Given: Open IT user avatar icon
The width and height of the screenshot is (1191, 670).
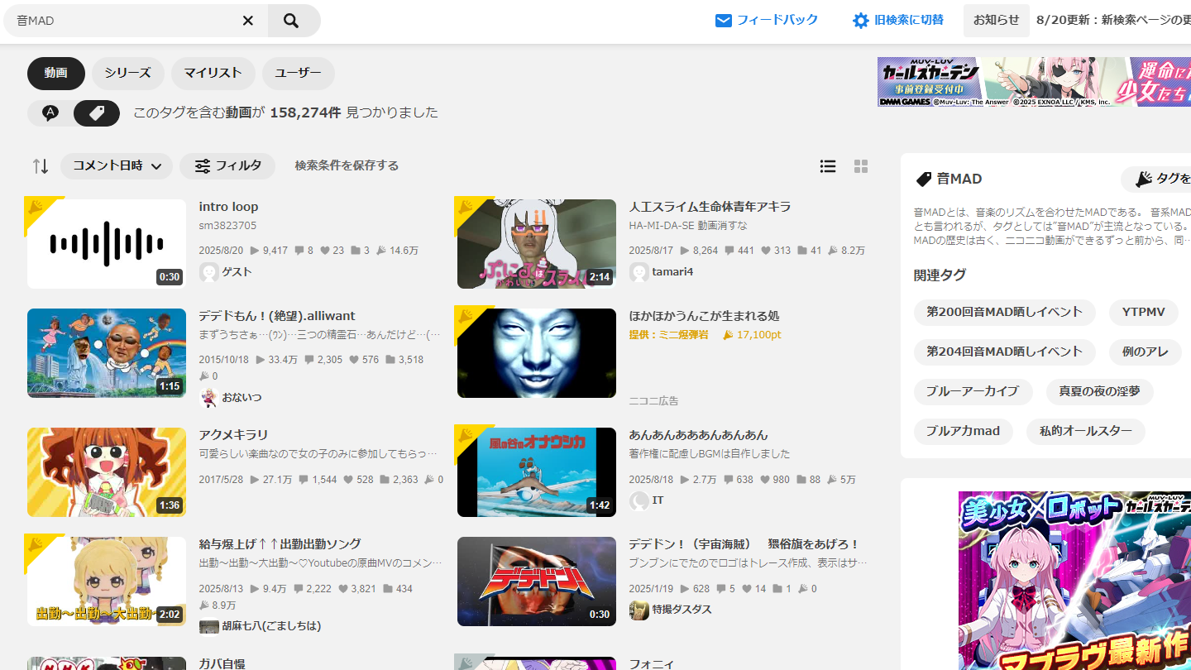Looking at the screenshot, I should pyautogui.click(x=639, y=500).
